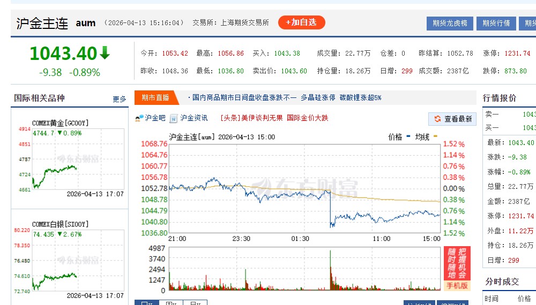
Task: Open news 国内商品期市日间盘收盘涨跌不一
Action: click(x=244, y=97)
